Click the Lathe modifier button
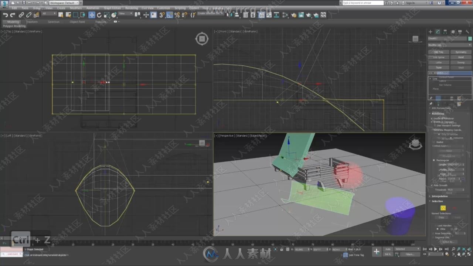The height and width of the screenshot is (266, 473). [439, 62]
